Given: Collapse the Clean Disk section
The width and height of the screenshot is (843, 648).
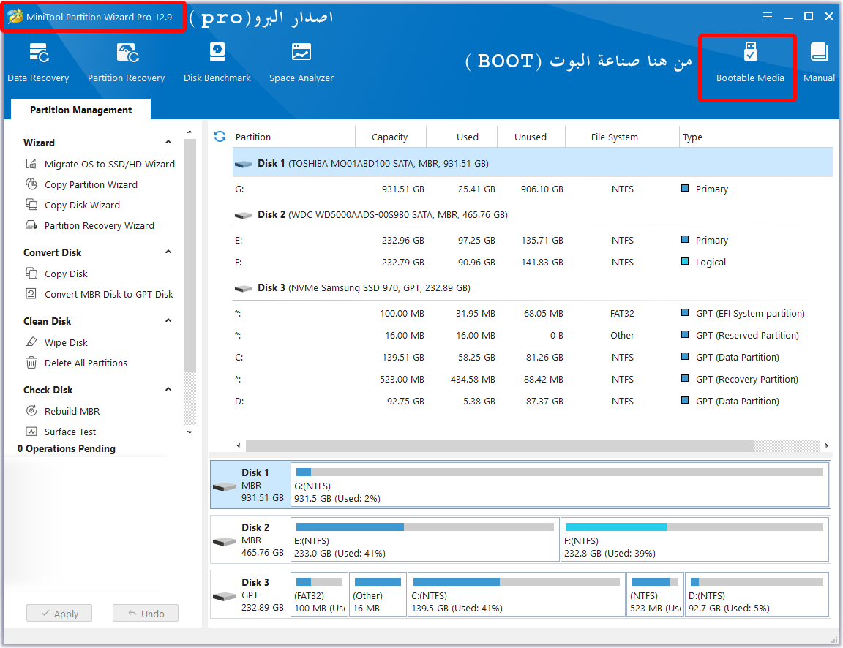Looking at the screenshot, I should [x=168, y=321].
